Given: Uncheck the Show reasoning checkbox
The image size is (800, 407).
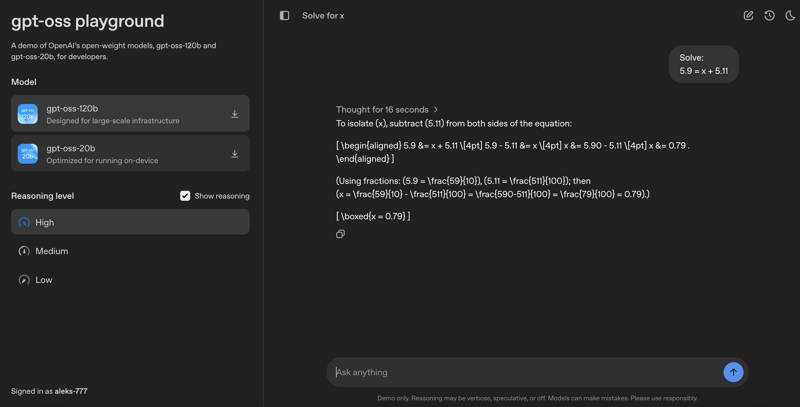Looking at the screenshot, I should click(x=185, y=196).
